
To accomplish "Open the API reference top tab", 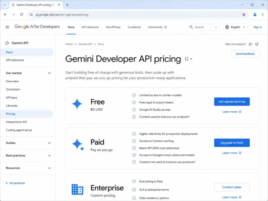I will [90, 27].
